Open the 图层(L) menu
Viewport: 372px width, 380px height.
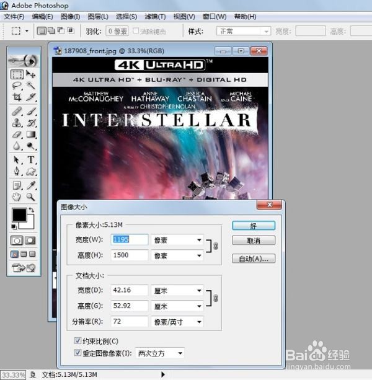click(x=98, y=17)
